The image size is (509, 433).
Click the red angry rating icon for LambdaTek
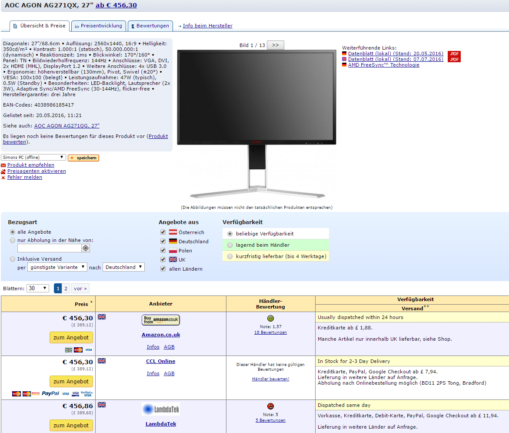(x=270, y=406)
